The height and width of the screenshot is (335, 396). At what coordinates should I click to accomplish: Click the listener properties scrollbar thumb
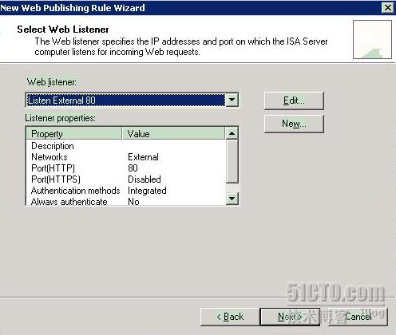click(232, 161)
